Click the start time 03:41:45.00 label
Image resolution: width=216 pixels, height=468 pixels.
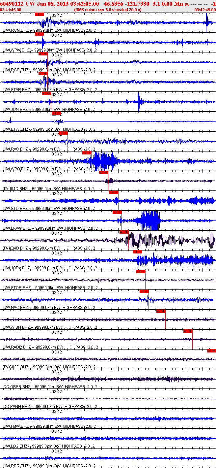click(11, 10)
